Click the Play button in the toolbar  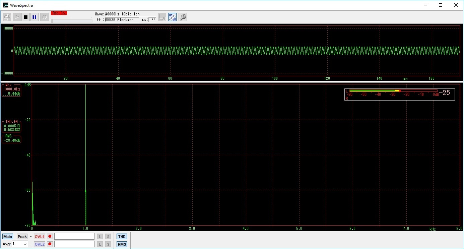[16, 17]
